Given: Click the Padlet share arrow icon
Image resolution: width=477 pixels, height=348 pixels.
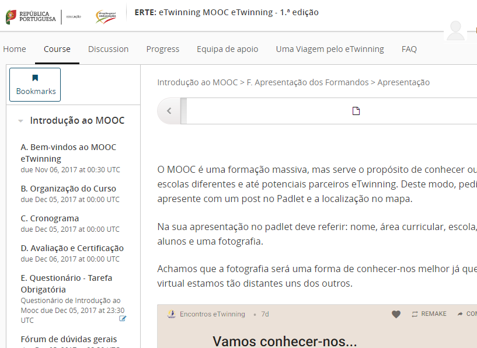Looking at the screenshot, I should (460, 314).
